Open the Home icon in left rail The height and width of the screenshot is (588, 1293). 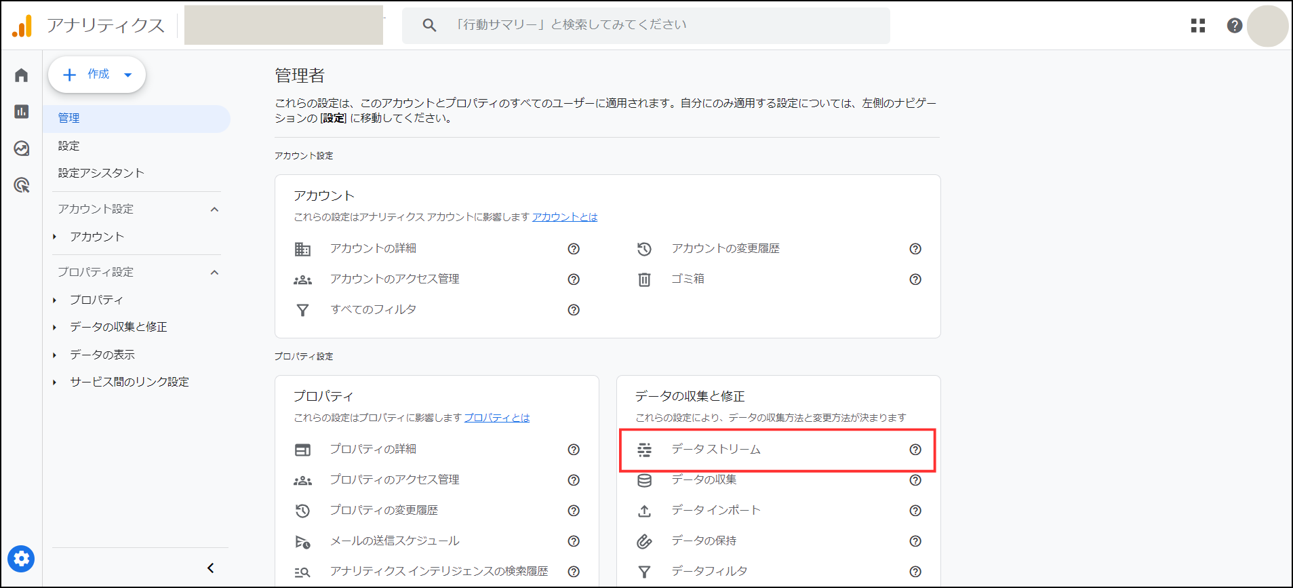coord(21,75)
